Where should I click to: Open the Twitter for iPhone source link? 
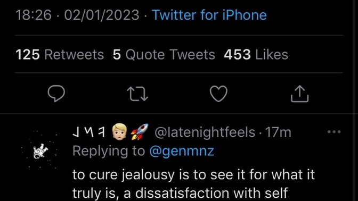click(209, 15)
